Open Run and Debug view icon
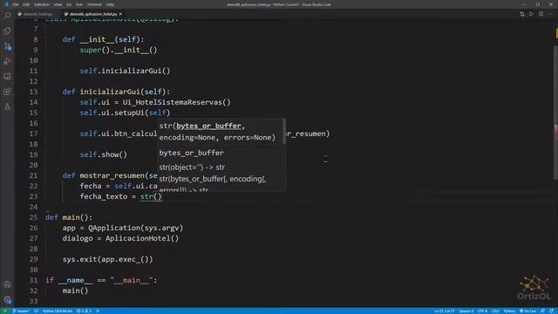Image resolution: width=558 pixels, height=314 pixels. pyautogui.click(x=7, y=61)
